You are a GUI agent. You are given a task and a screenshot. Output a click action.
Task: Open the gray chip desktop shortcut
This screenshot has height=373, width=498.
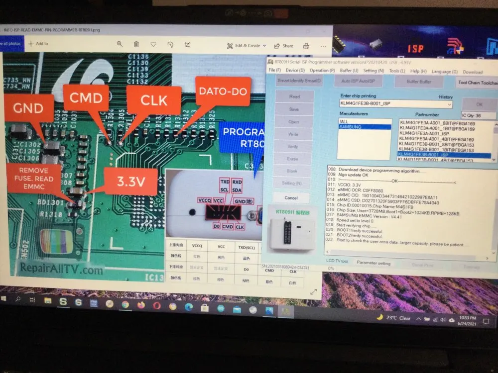[x=376, y=44]
